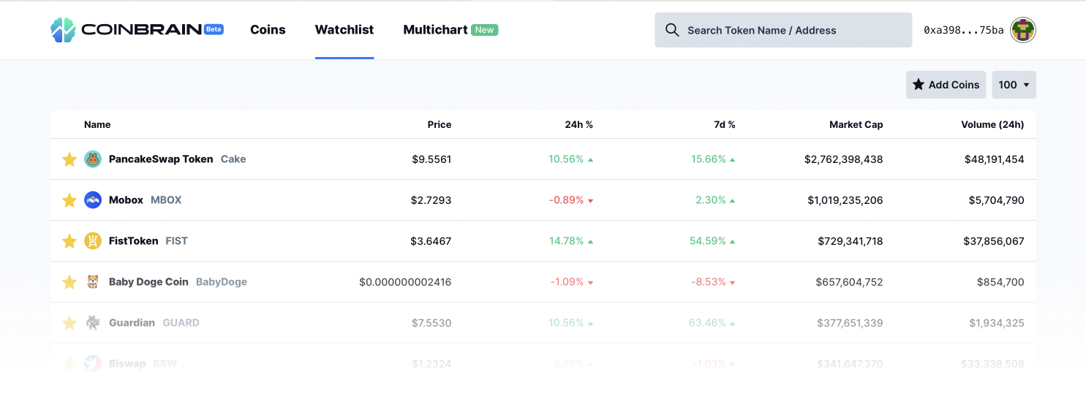Sort by 7d % column header

[x=725, y=125]
